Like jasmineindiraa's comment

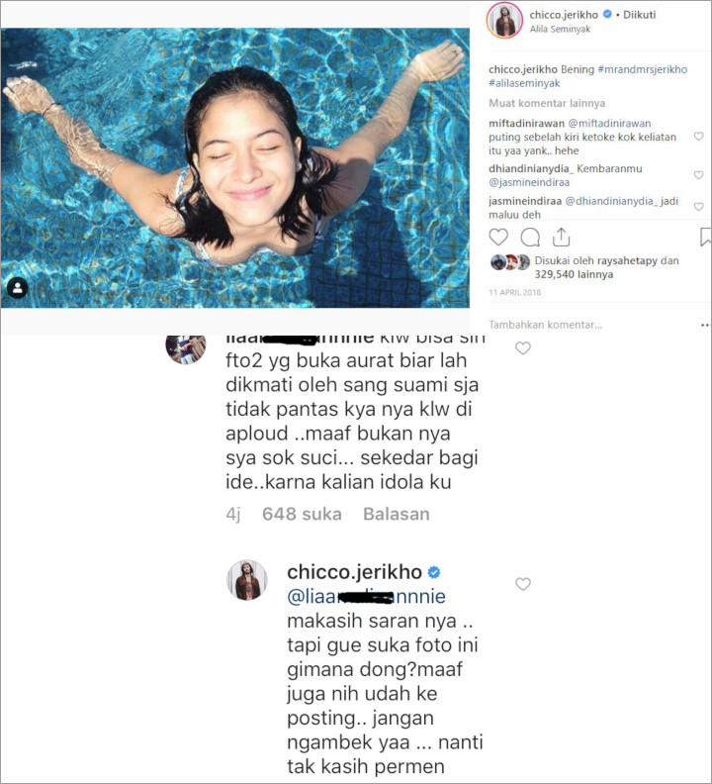698,207
